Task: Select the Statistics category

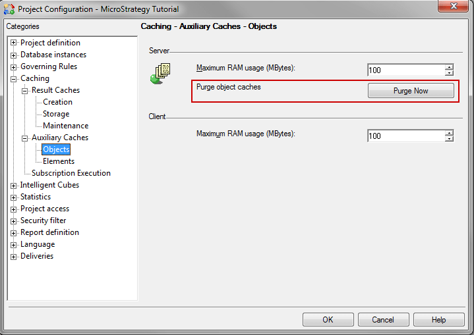Action: [36, 197]
